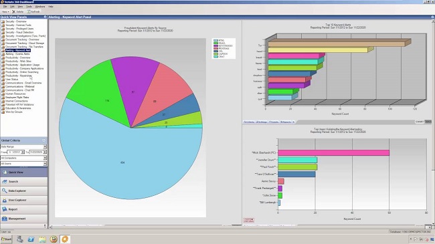Select Productivity - Web Sites panel
435x244 pixels.
(x=18, y=61)
